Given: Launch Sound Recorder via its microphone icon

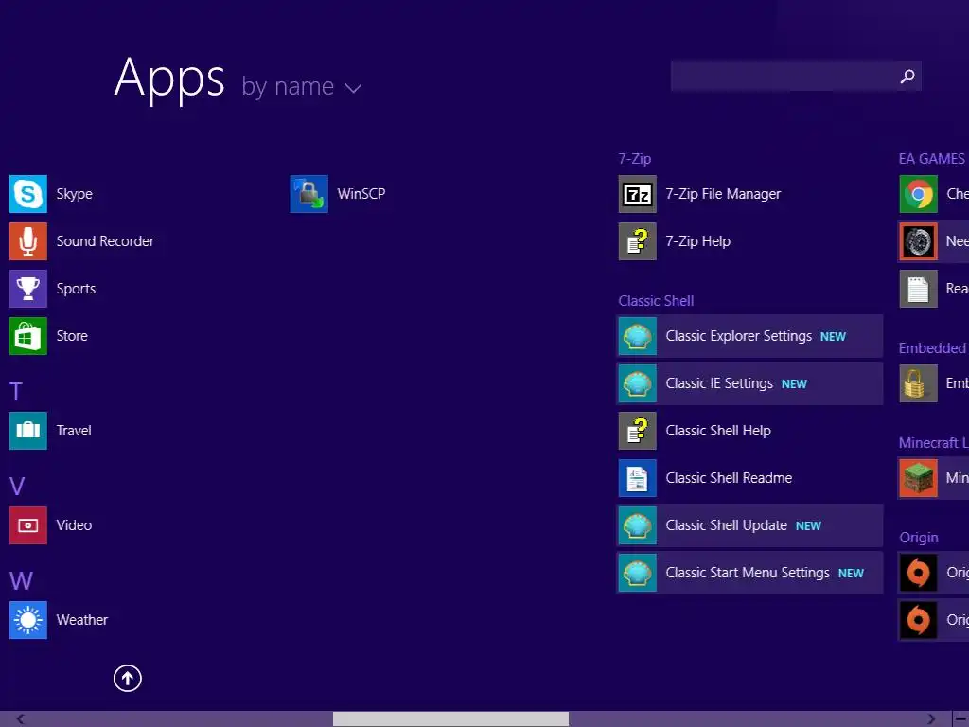Looking at the screenshot, I should (27, 241).
